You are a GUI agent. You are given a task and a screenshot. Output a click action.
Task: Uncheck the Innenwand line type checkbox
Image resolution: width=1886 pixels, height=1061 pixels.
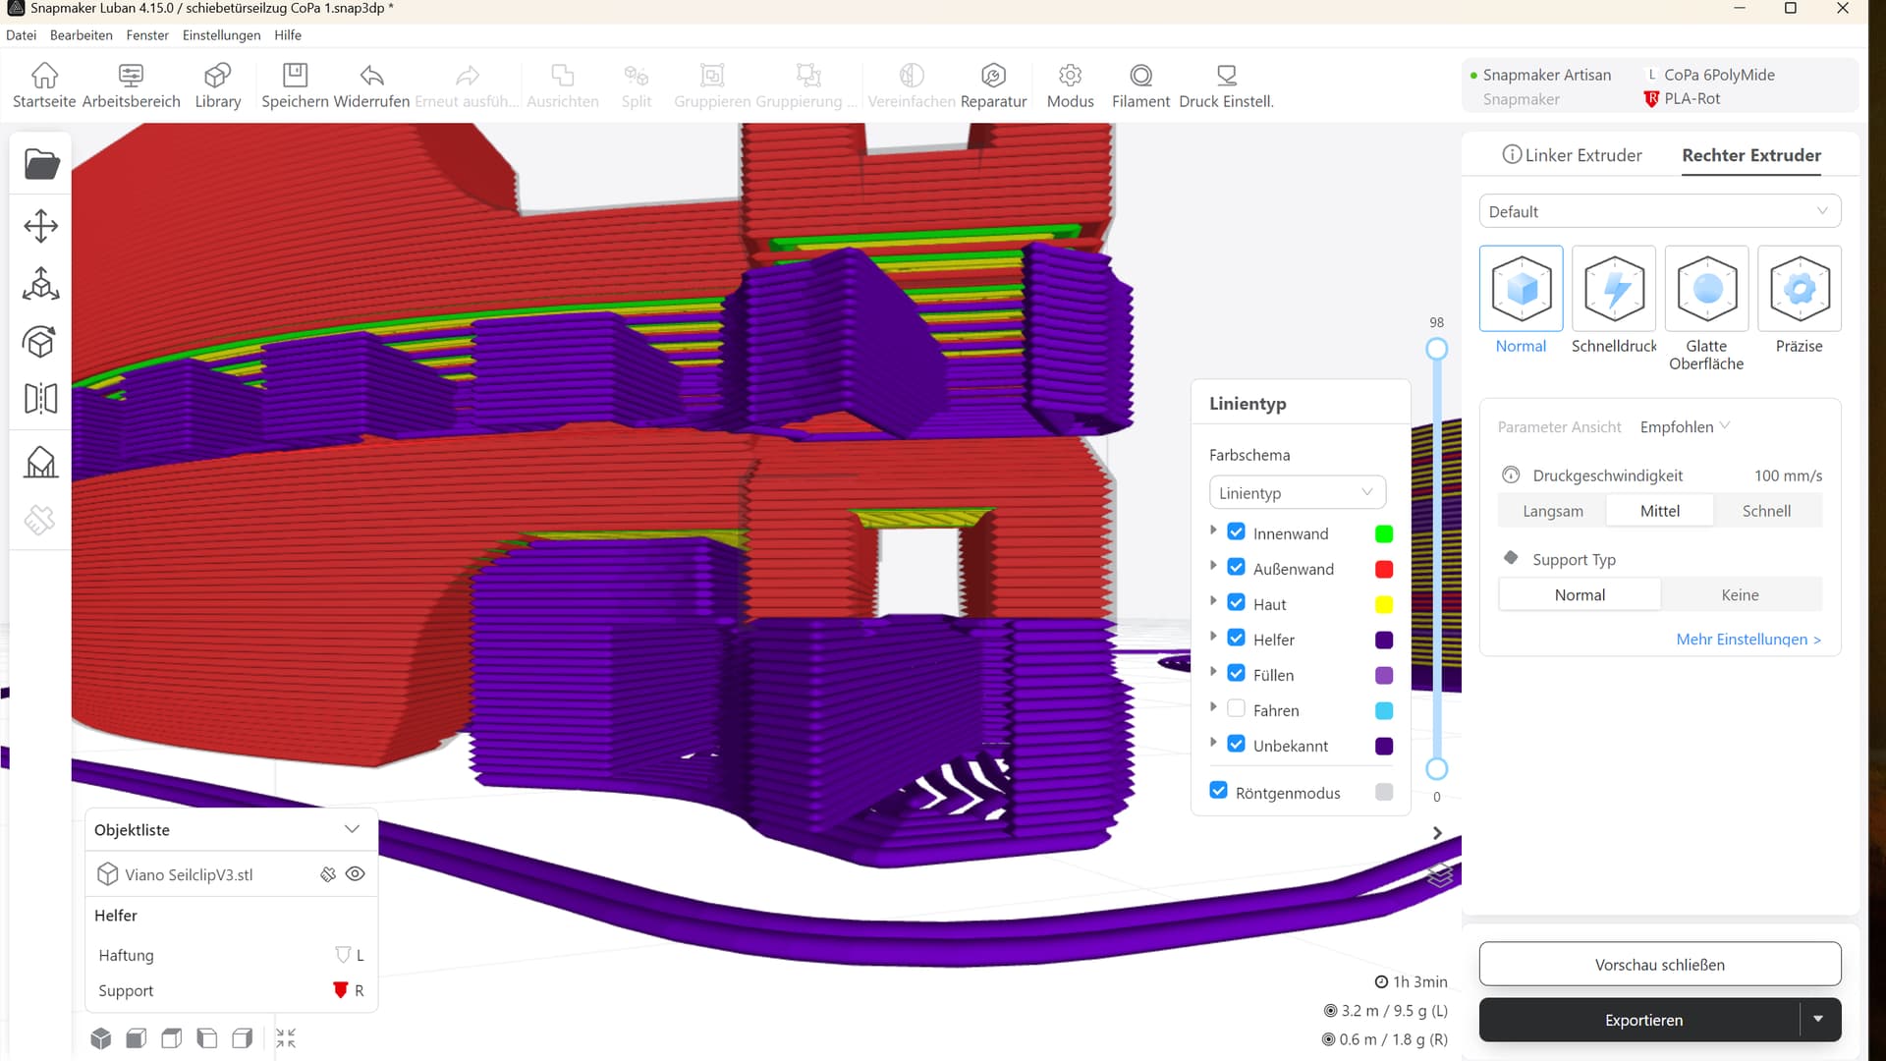(1237, 532)
